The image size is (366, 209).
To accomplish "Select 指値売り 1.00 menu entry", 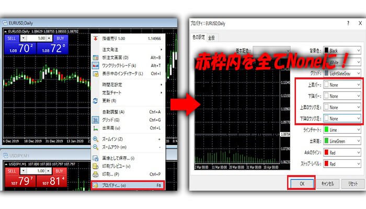I will click(x=128, y=39).
